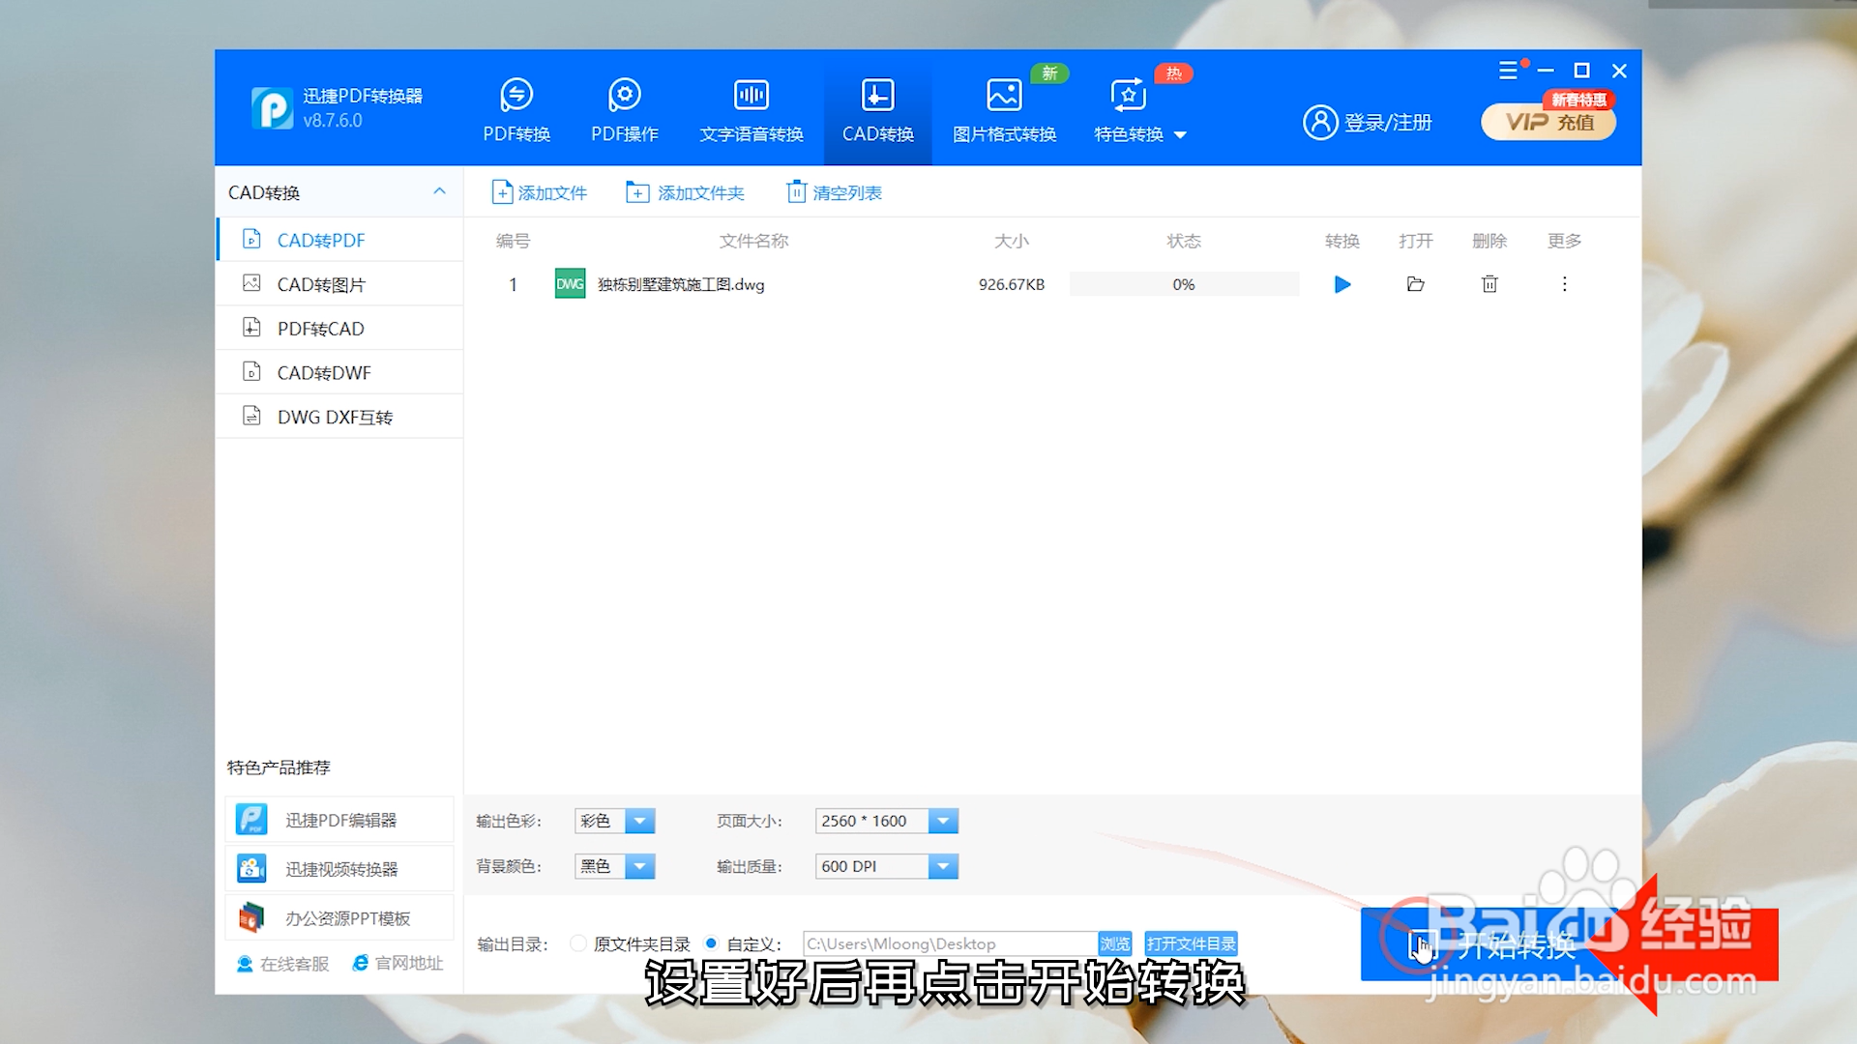Screen dimensions: 1857x1044
Task: Click the output directory path field
Action: [950, 943]
